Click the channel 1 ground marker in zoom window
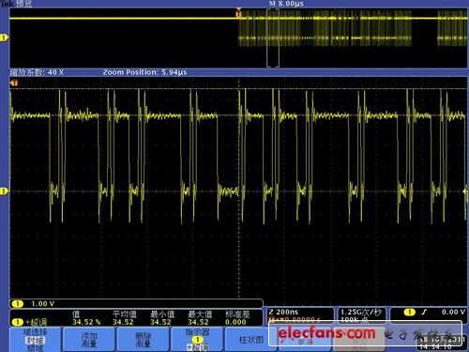 click(x=4, y=191)
